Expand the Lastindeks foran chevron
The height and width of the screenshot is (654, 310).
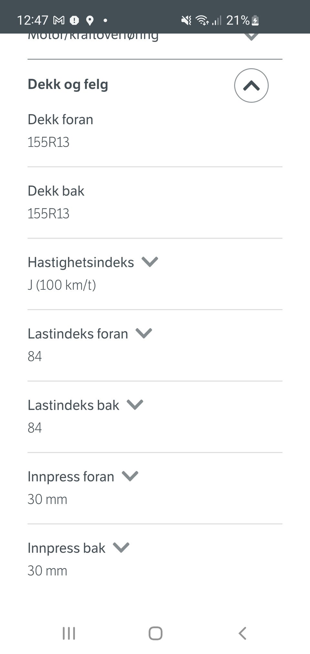pos(144,333)
